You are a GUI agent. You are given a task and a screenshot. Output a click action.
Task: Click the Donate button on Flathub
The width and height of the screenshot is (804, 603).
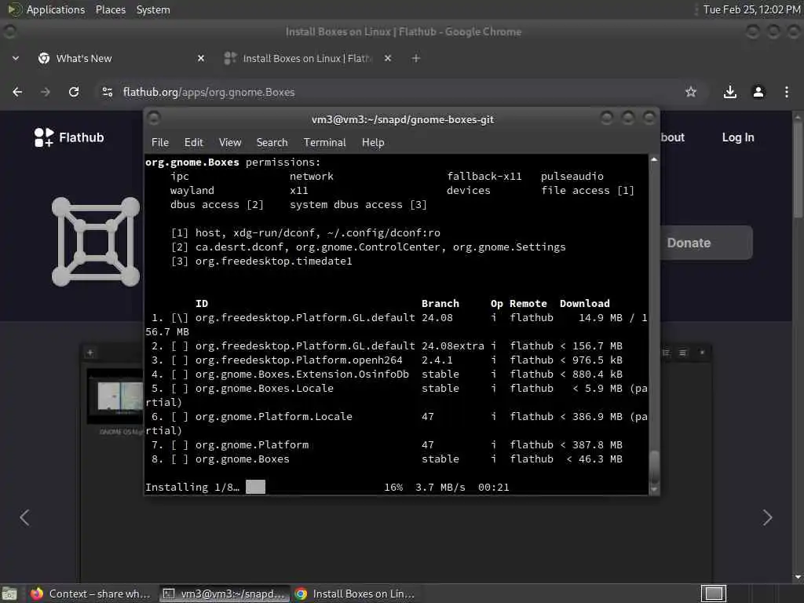706,243
